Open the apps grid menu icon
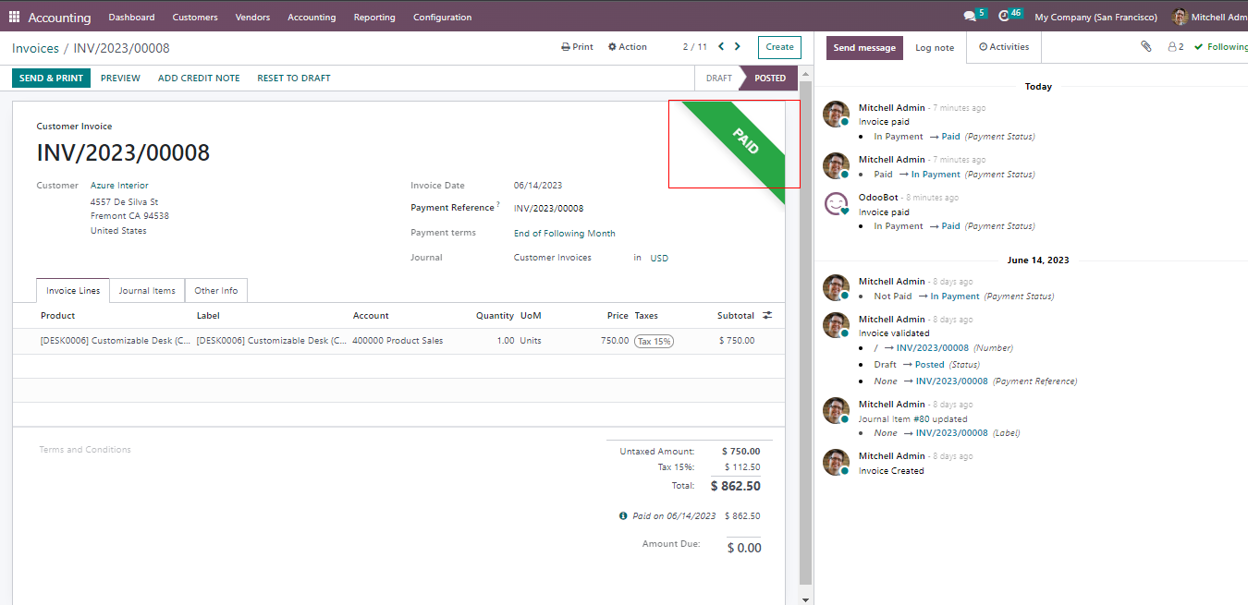 pos(14,17)
